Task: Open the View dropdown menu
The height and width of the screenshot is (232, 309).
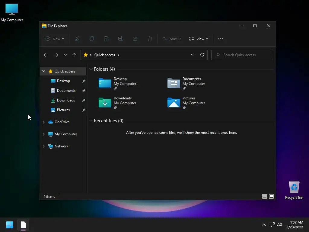Action: pos(199,39)
